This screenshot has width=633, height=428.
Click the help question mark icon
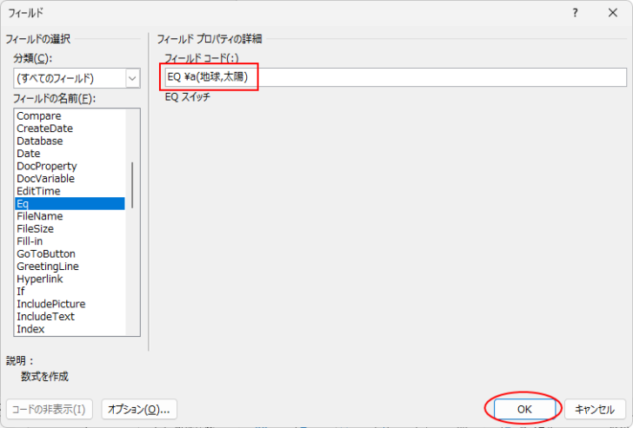[x=575, y=13]
